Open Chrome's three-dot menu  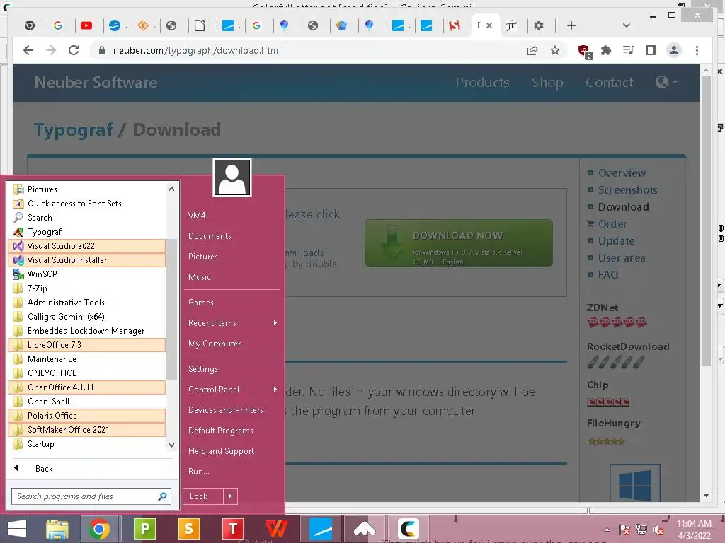[697, 50]
